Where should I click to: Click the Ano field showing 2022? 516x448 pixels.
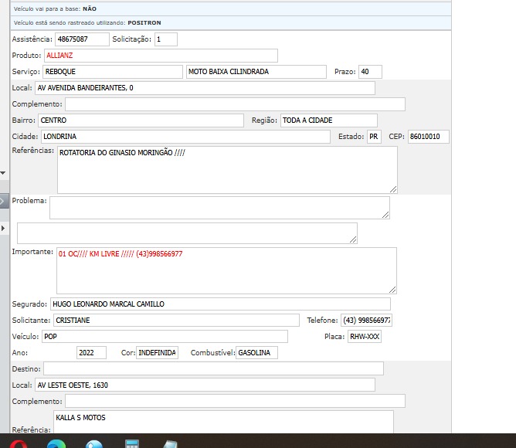click(91, 352)
